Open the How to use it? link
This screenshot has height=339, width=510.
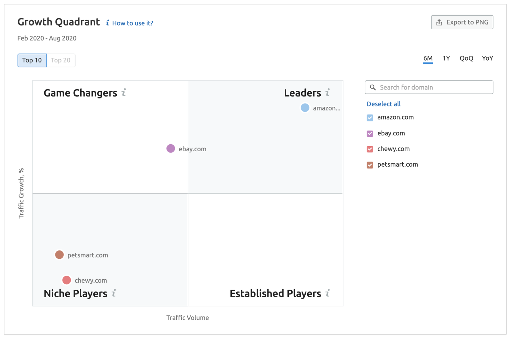[133, 23]
